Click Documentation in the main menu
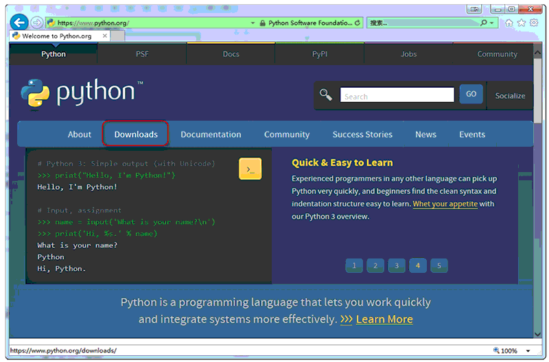 click(211, 134)
